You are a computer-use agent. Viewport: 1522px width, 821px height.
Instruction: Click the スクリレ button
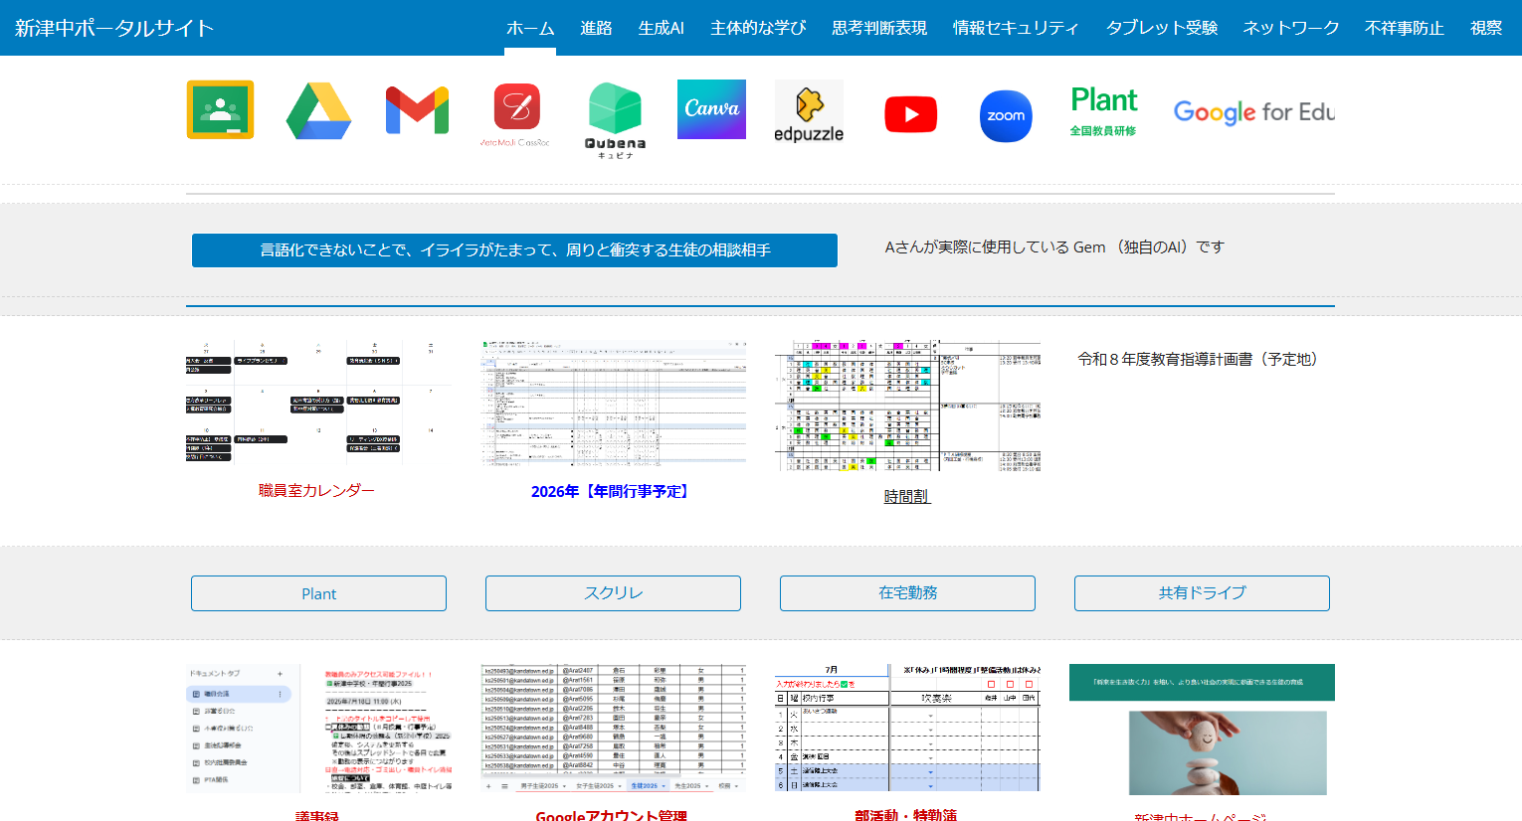point(613,593)
